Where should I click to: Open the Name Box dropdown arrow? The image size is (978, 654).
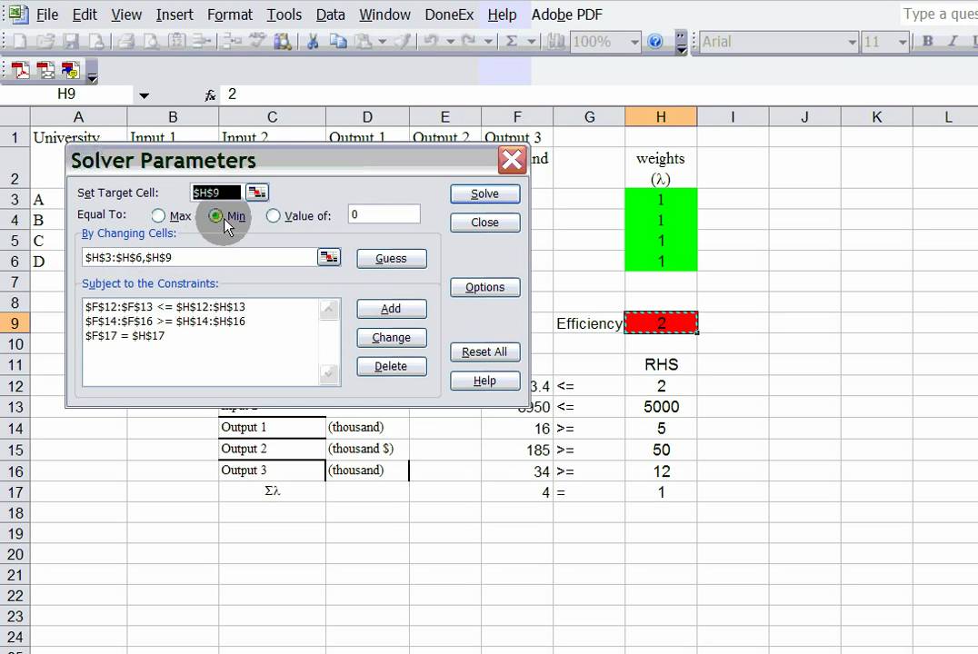(145, 95)
